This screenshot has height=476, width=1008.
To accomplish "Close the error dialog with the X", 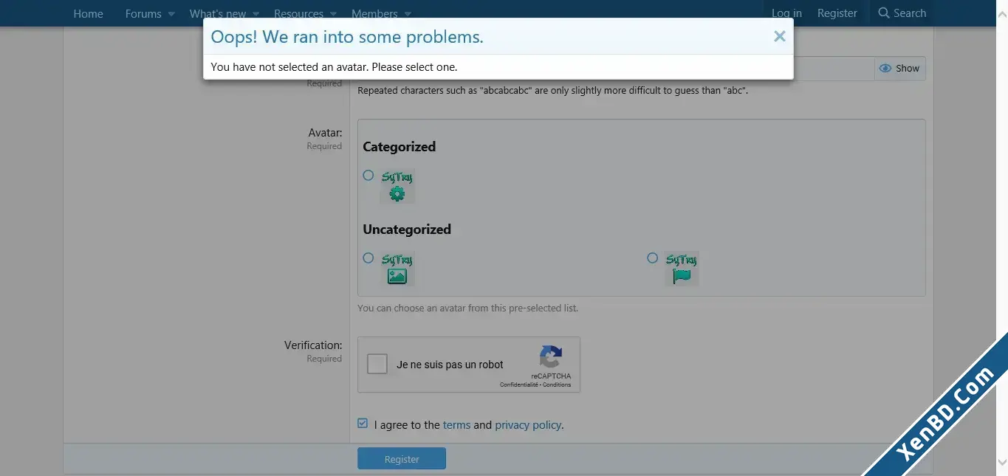I will tap(779, 36).
